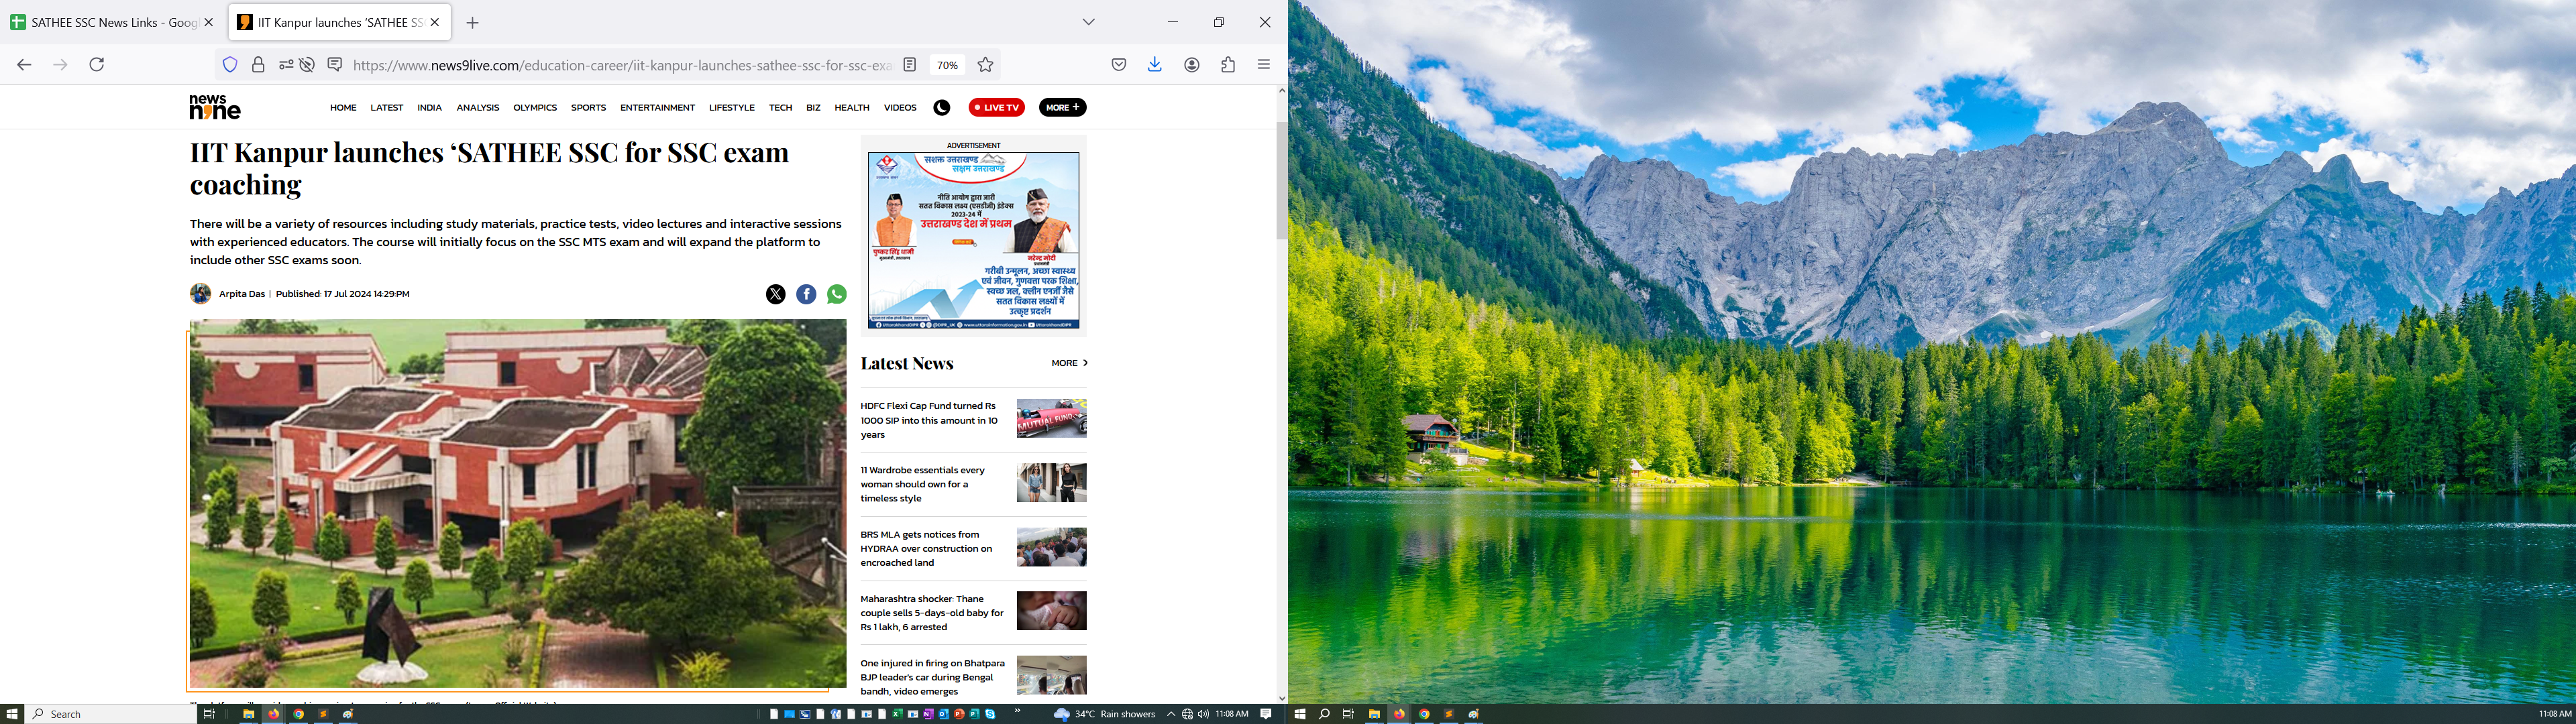Click Arpita Das author avatar
This screenshot has height=724, width=2576.
click(201, 293)
